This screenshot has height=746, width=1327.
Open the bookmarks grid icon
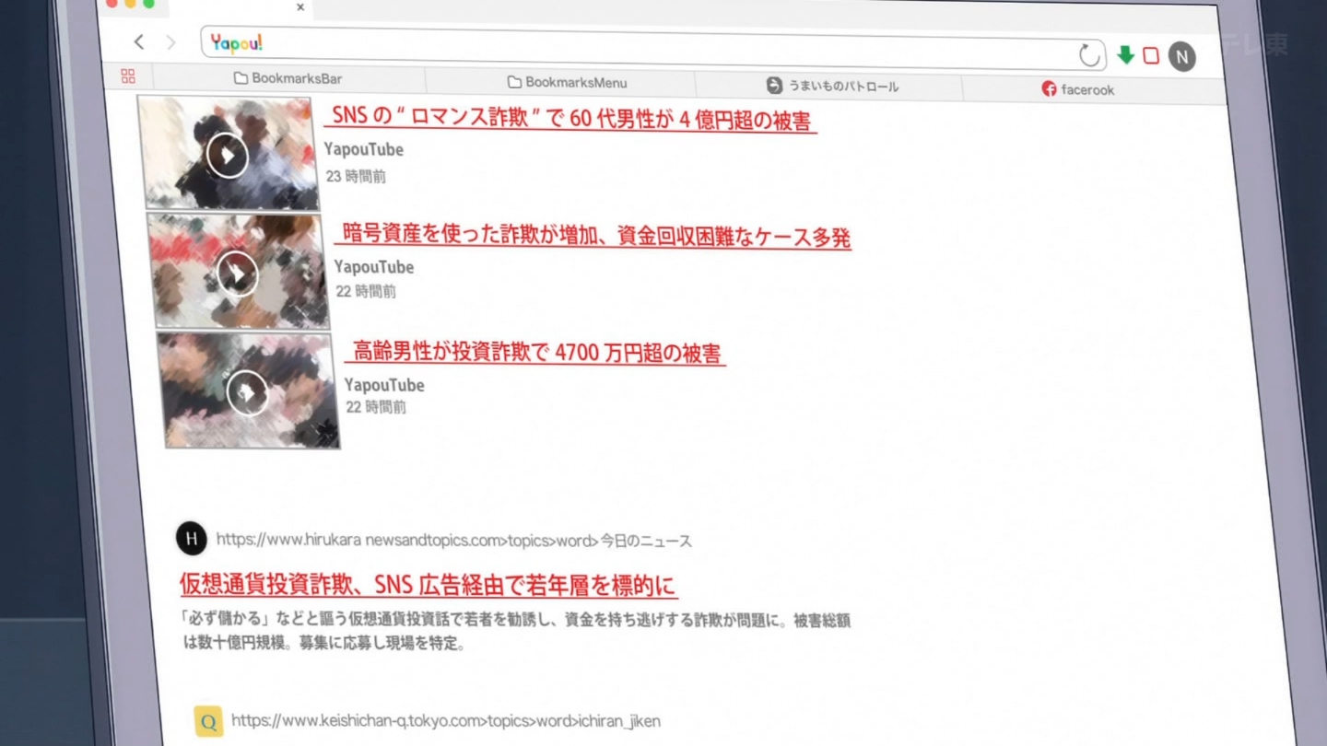coord(128,76)
